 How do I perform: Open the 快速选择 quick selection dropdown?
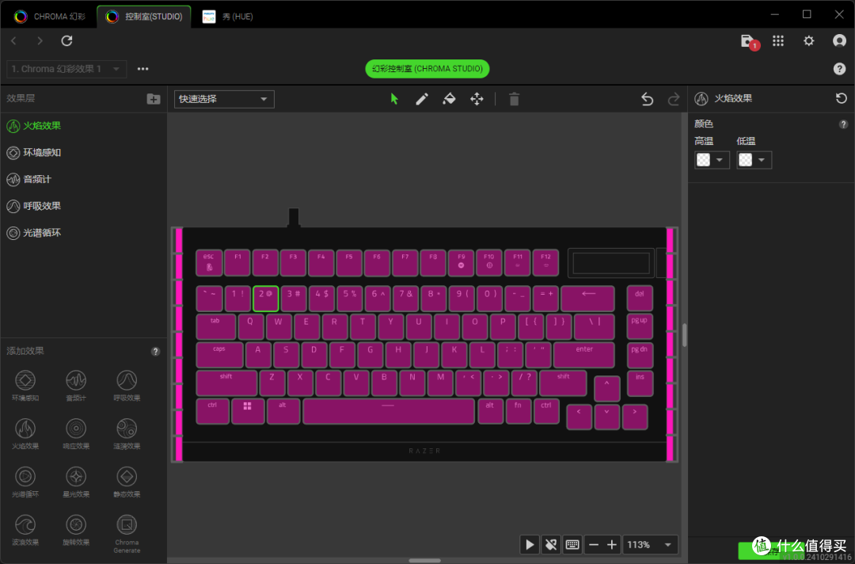(224, 99)
